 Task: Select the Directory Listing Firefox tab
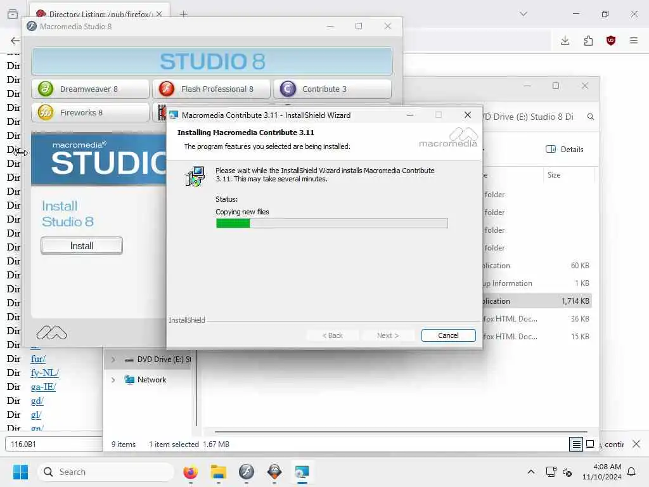coord(100,13)
